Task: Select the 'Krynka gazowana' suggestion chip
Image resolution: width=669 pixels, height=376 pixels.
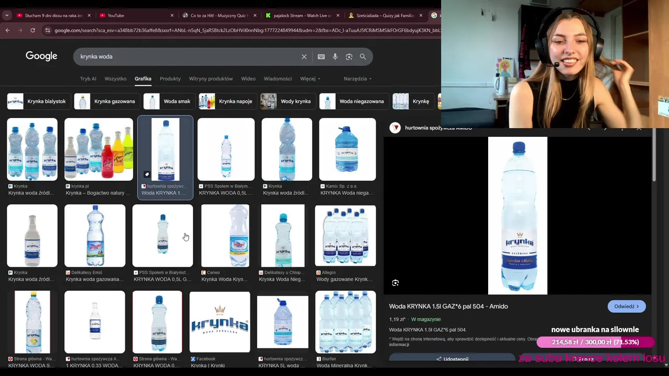Action: point(106,101)
